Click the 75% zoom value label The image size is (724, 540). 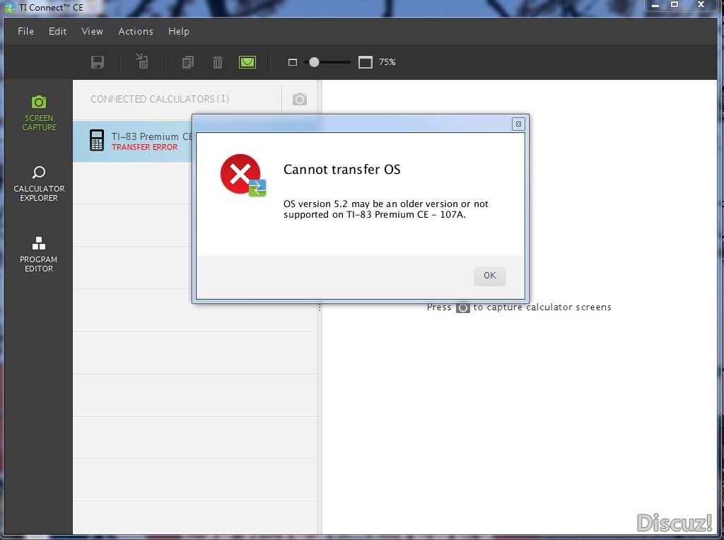point(387,62)
